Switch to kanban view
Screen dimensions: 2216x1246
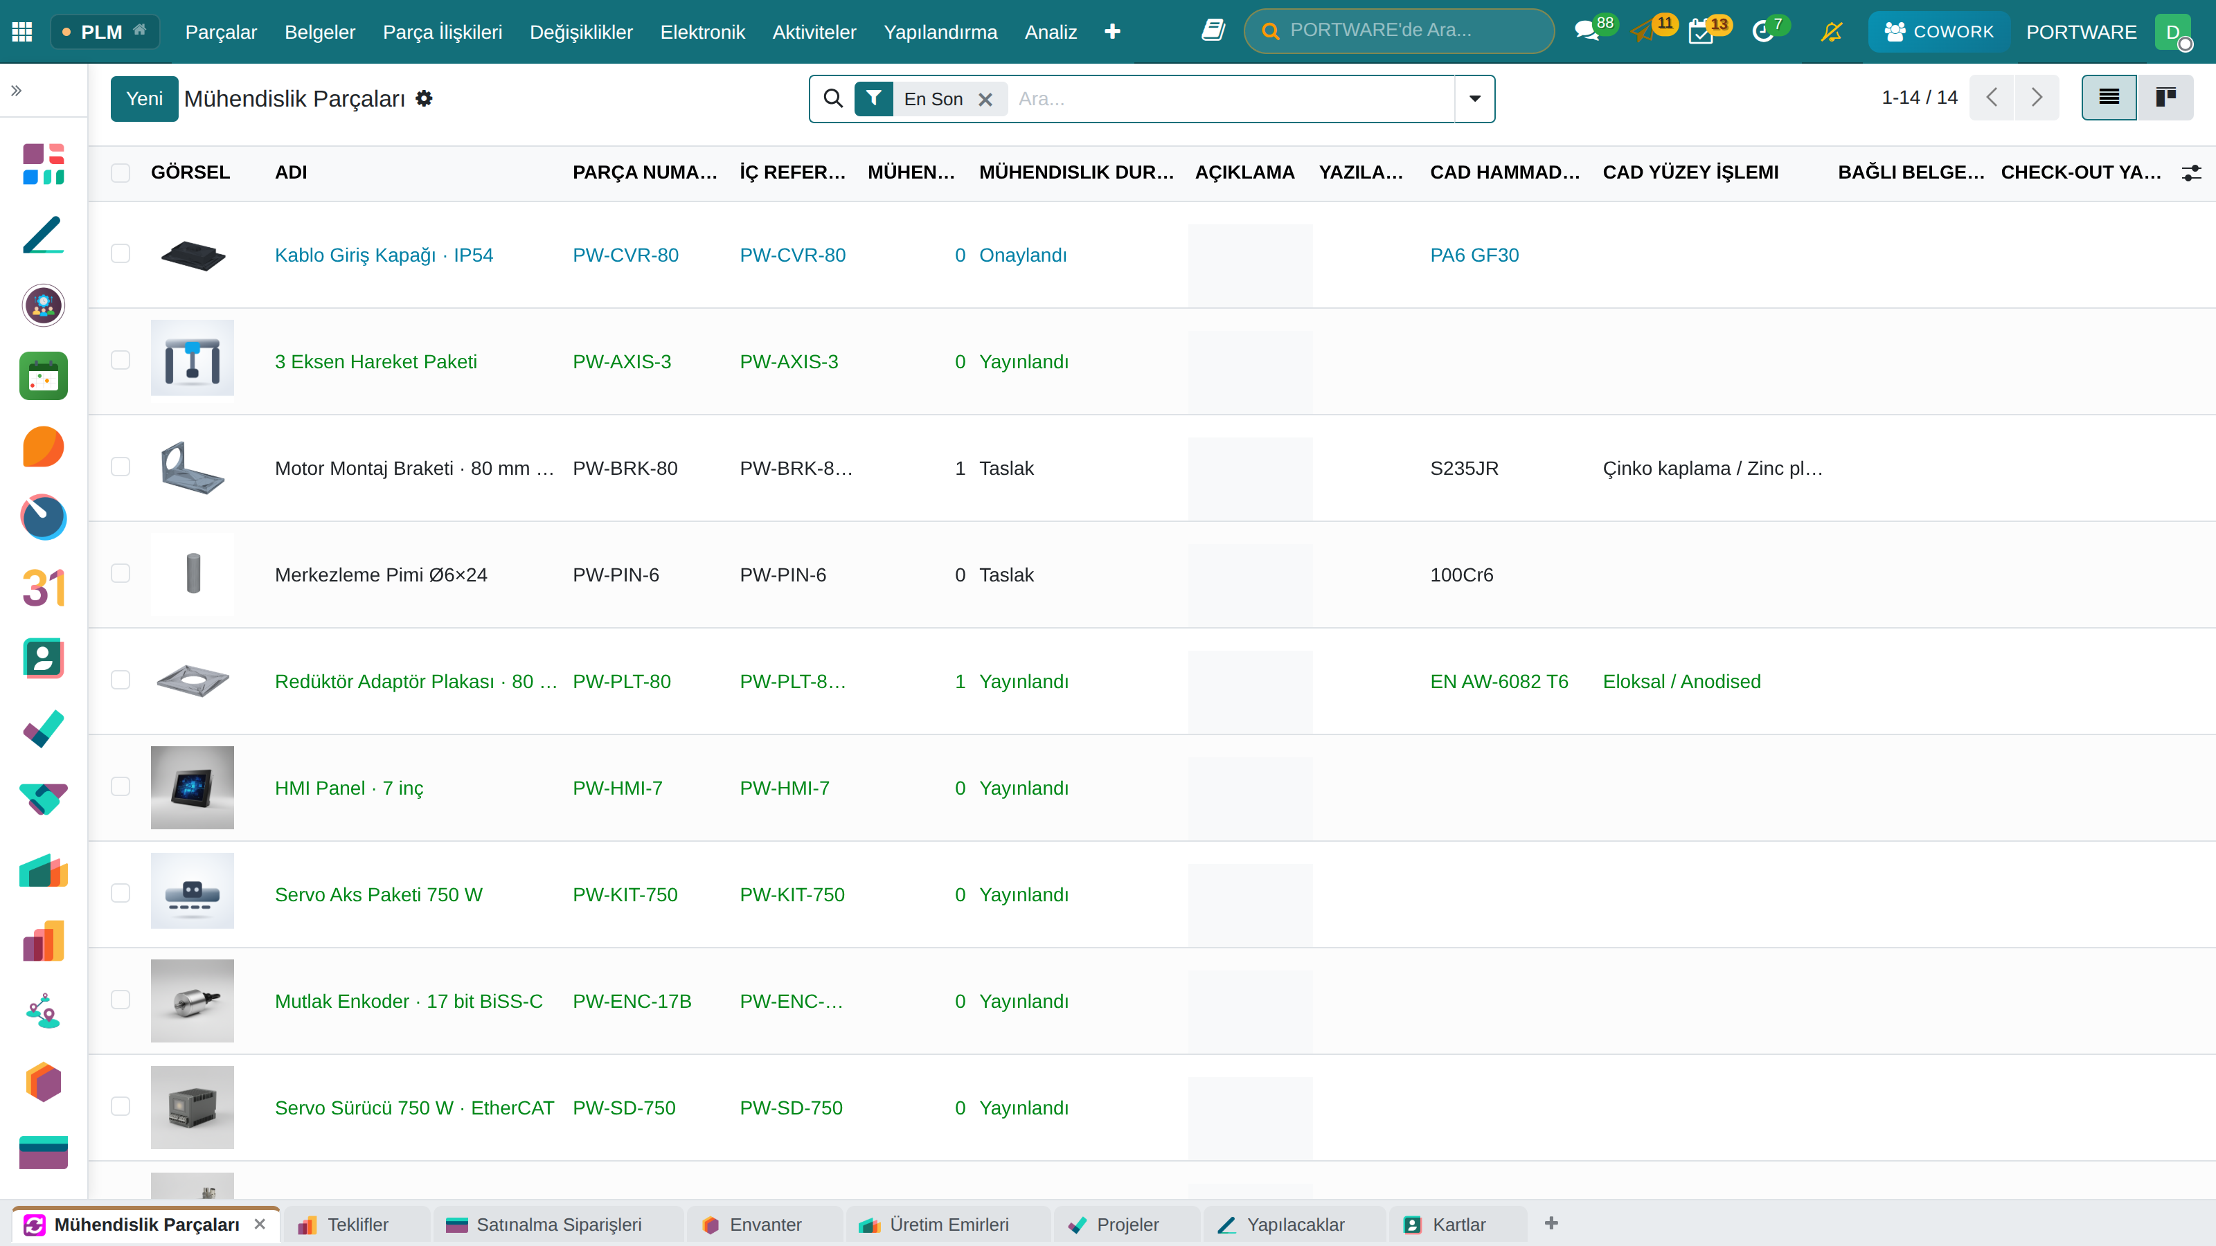(x=2165, y=97)
